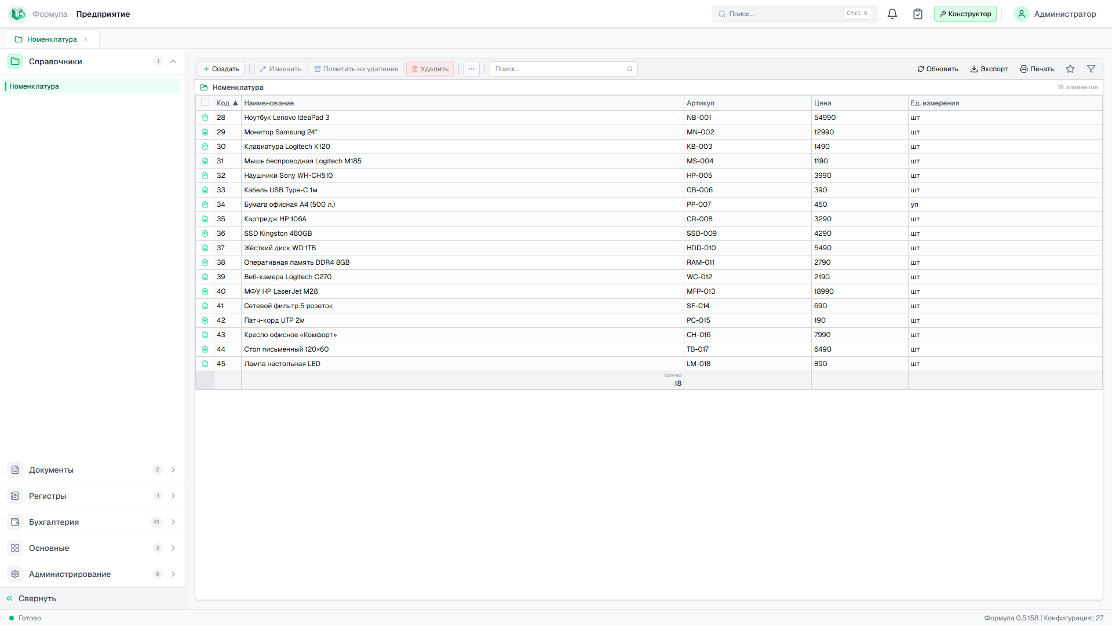Open the filter funnel icon
The height and width of the screenshot is (625, 1112).
1091,69
